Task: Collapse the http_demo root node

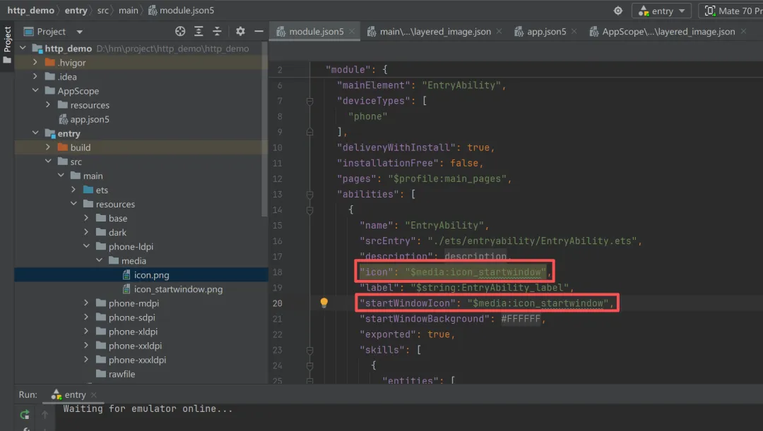Action: pyautogui.click(x=23, y=48)
